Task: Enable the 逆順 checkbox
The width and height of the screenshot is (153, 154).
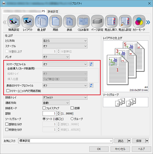Action: 72,108
